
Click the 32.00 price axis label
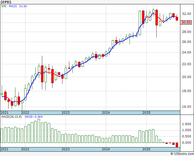coord(186,14)
